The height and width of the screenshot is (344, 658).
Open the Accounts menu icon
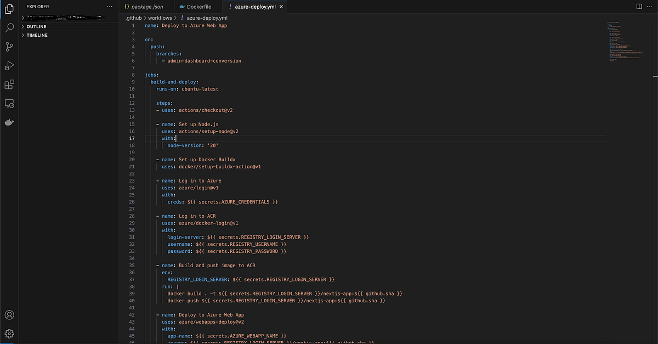pos(9,315)
